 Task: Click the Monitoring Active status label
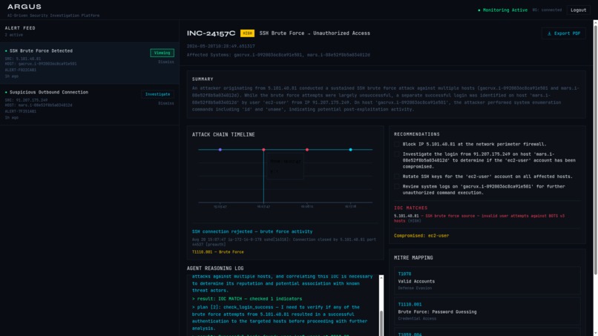pyautogui.click(x=505, y=10)
